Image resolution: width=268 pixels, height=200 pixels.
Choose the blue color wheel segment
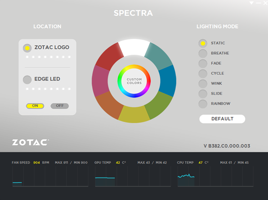[x=168, y=81]
